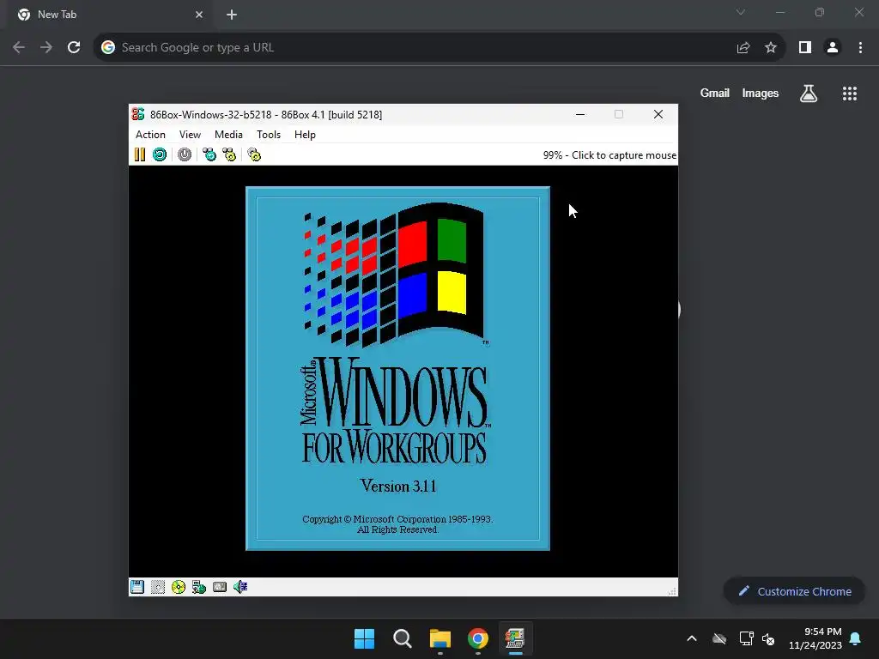Open a new Chrome tab with plus button
This screenshot has width=879, height=659.
click(x=232, y=15)
